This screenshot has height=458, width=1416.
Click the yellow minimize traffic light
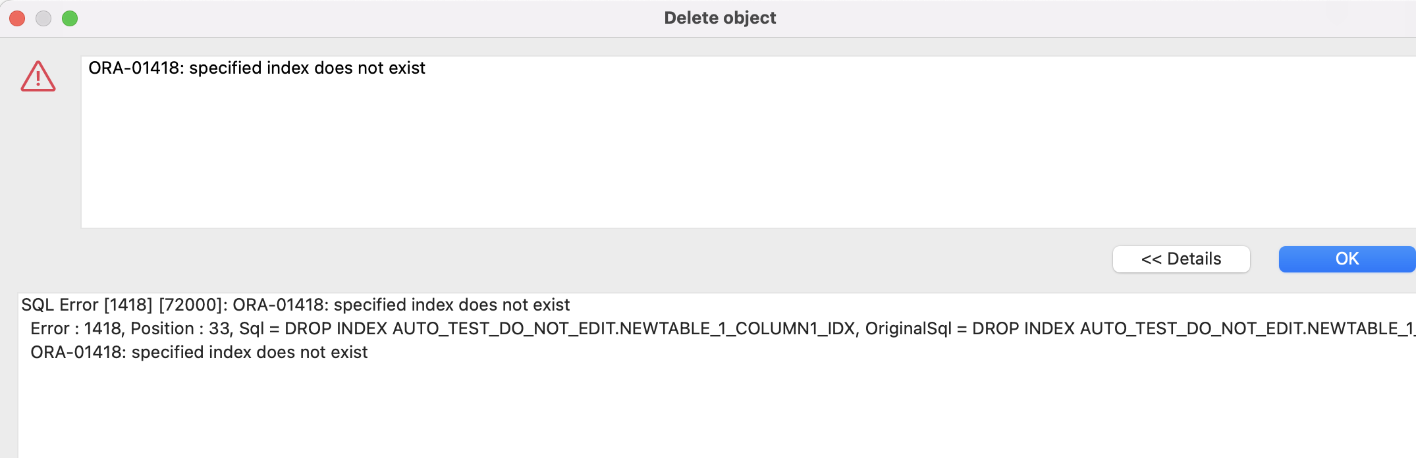pos(43,19)
